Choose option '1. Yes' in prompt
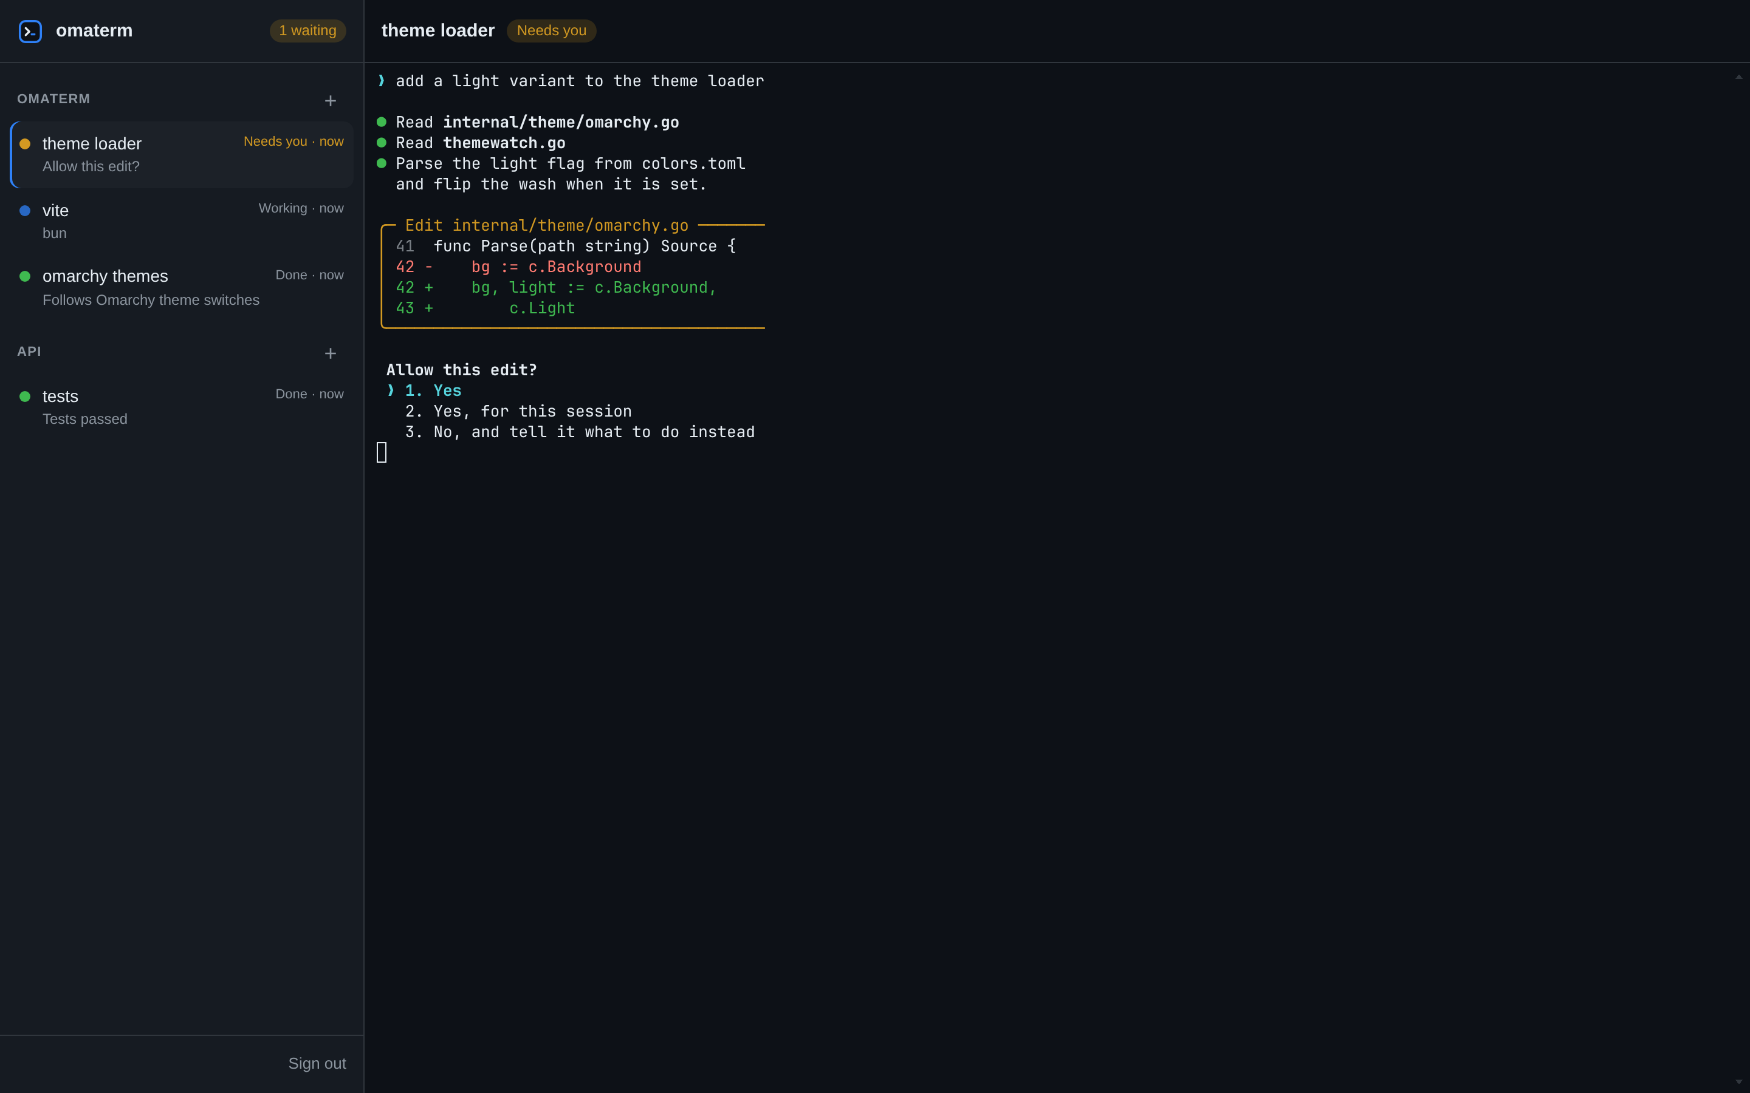This screenshot has width=1750, height=1093. pyautogui.click(x=433, y=390)
